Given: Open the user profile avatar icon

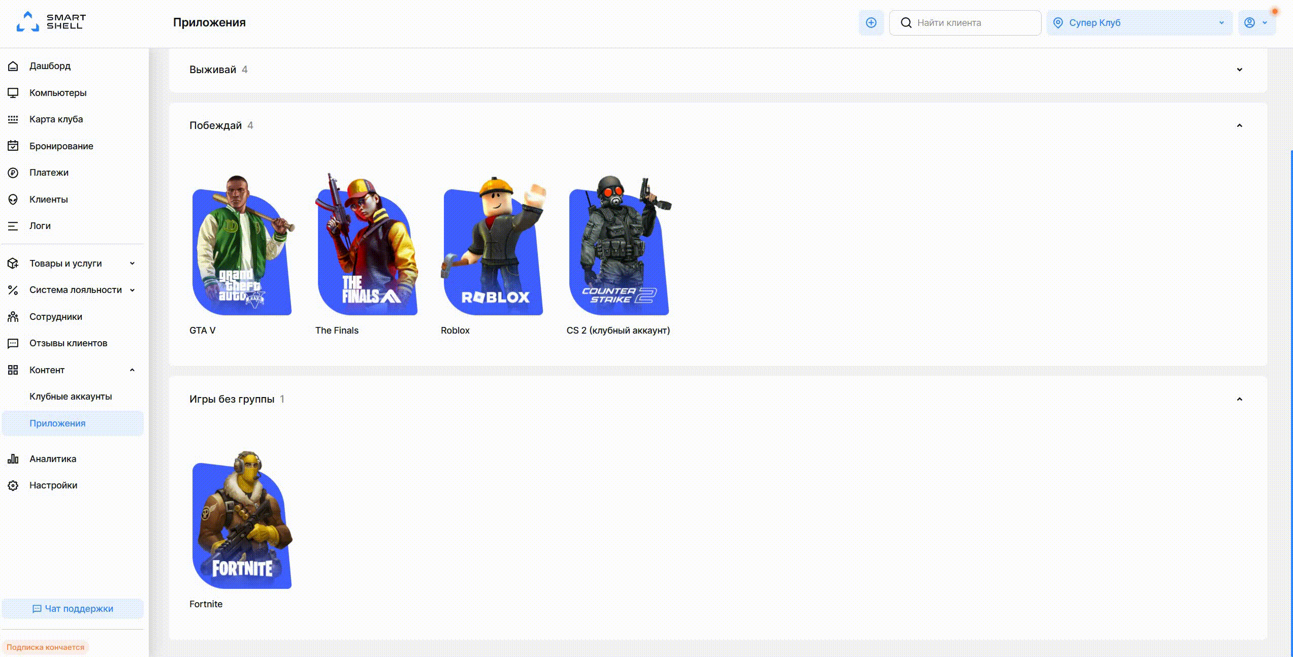Looking at the screenshot, I should (1250, 23).
